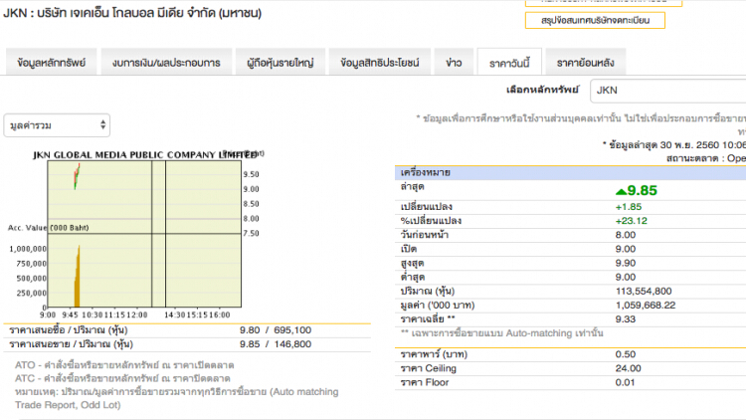This screenshot has width=746, height=420.
Task: Select par value 0.50
Action: [626, 354]
